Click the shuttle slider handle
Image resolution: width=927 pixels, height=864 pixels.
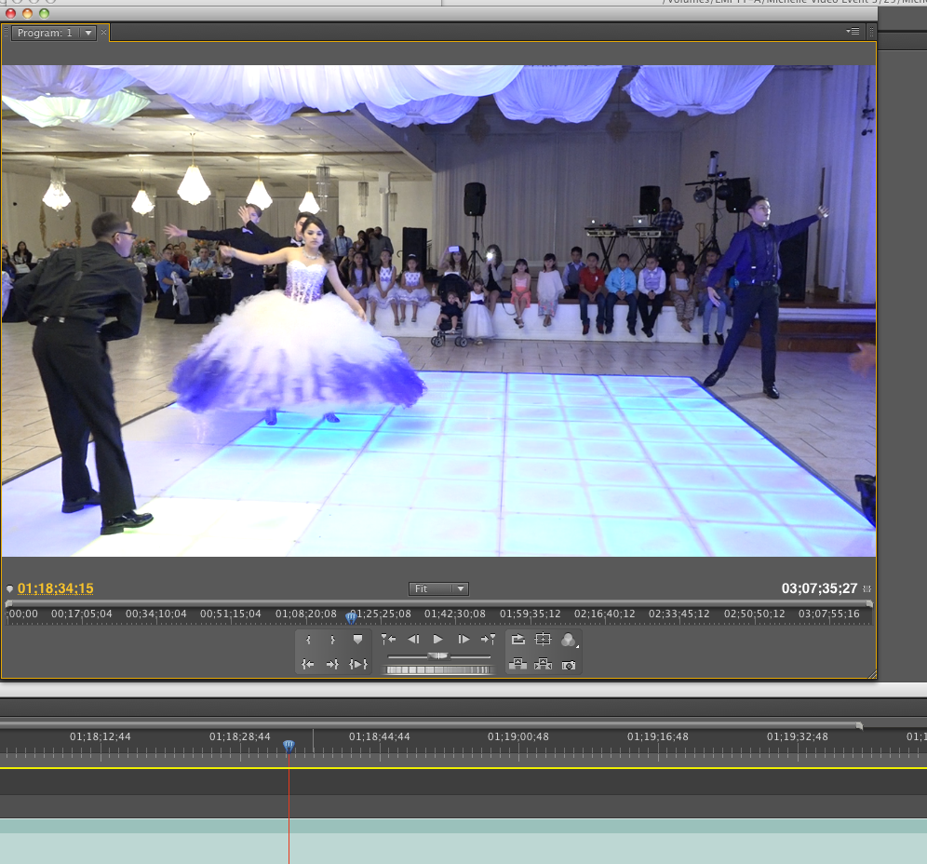[438, 656]
